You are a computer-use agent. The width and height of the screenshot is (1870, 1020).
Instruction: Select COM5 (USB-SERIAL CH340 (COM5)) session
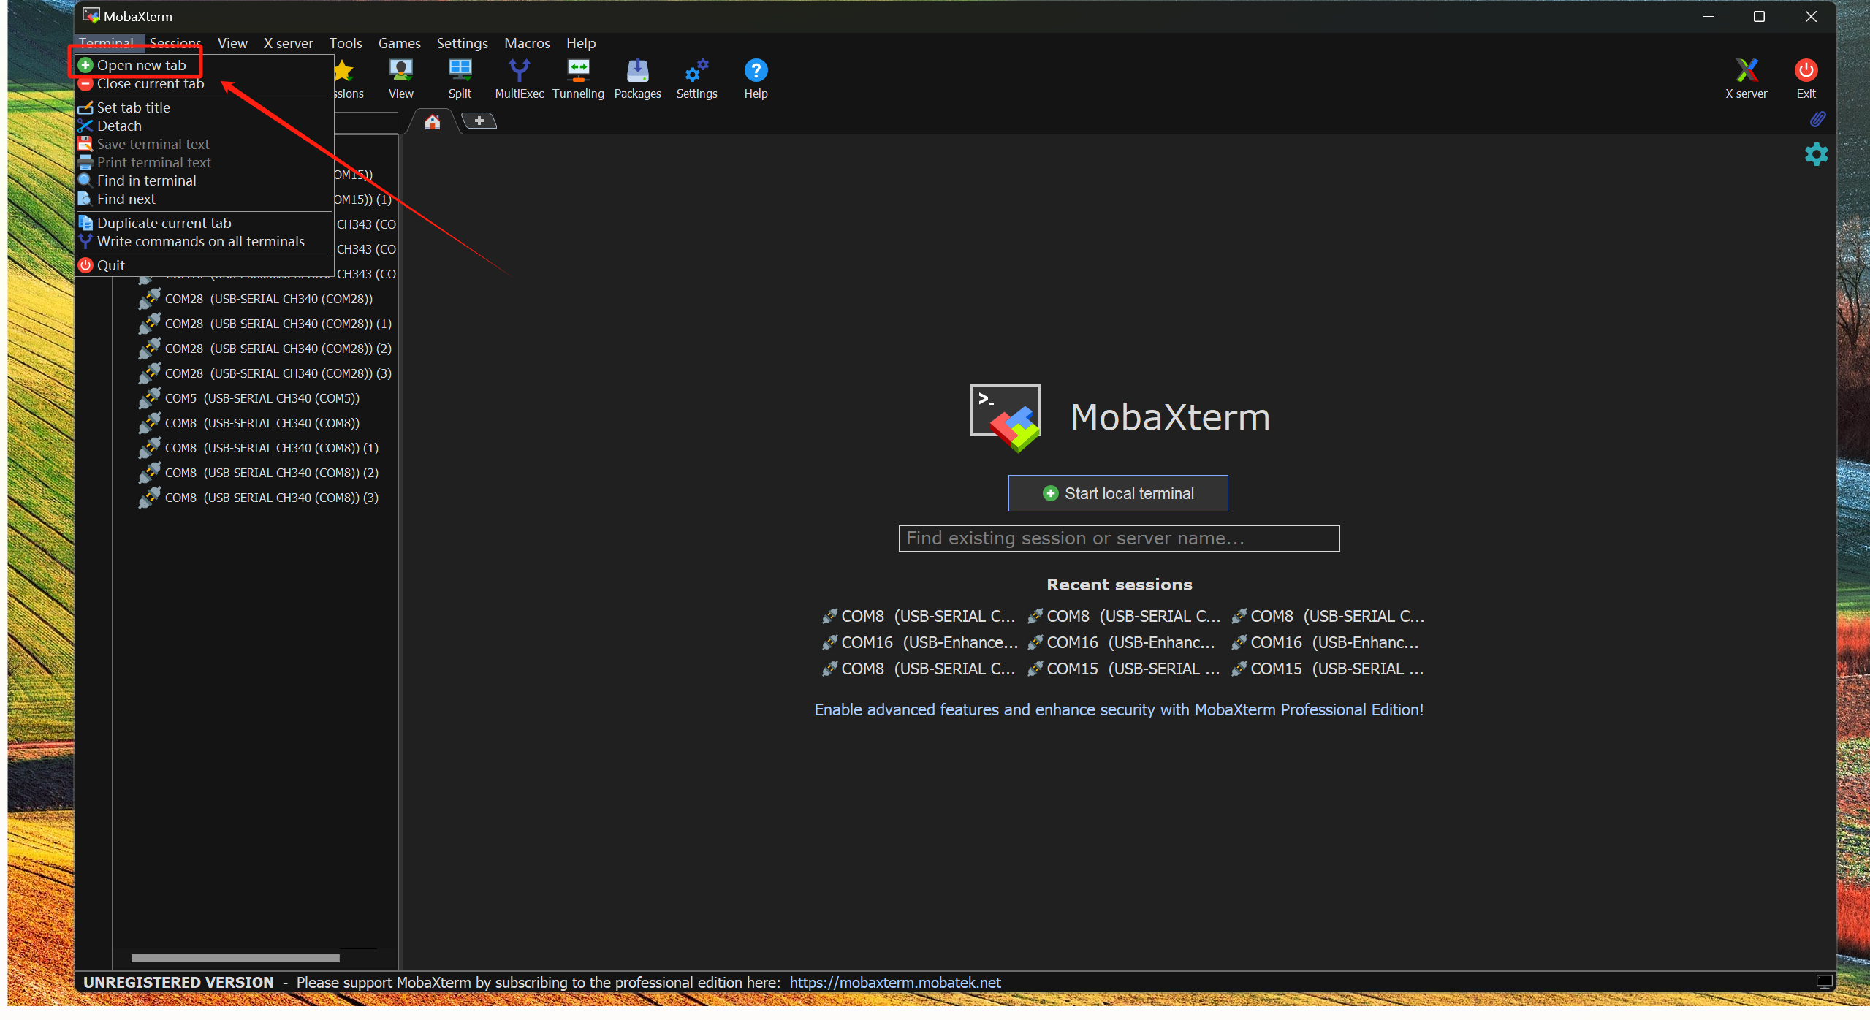[x=250, y=398]
